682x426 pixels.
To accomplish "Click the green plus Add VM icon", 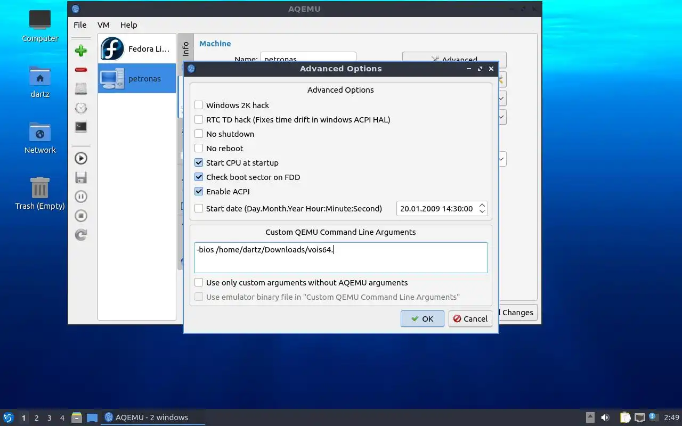I will (x=81, y=51).
